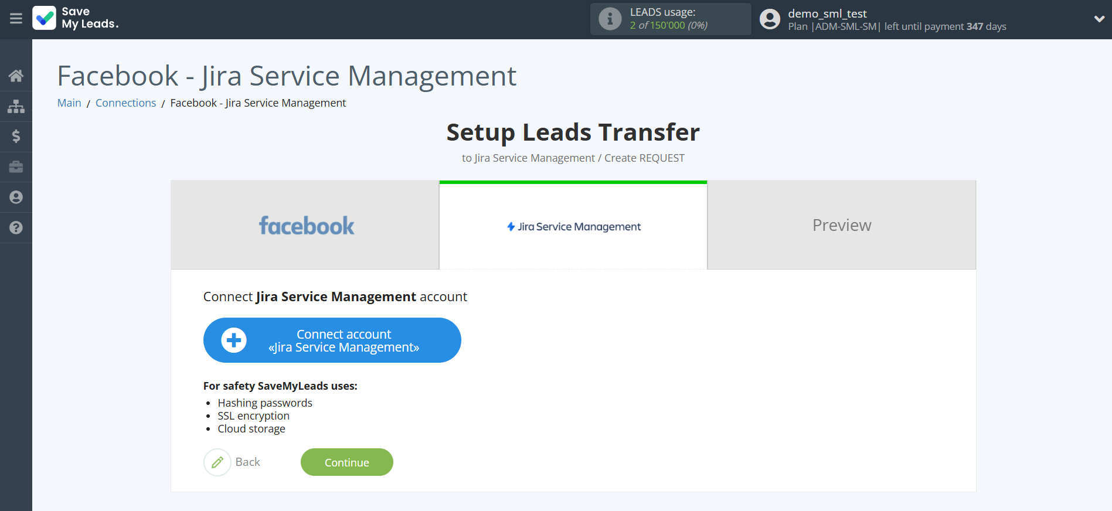The image size is (1112, 511).
Task: Go to Home via sidebar house icon
Action: coord(16,76)
